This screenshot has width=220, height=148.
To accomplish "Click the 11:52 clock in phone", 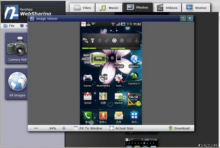I will click(137, 24).
